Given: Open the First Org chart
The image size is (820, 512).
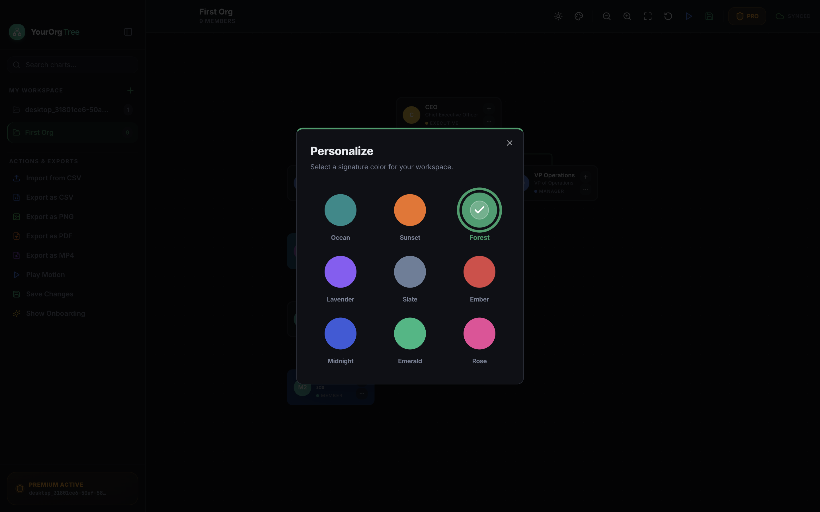Looking at the screenshot, I should [x=73, y=132].
